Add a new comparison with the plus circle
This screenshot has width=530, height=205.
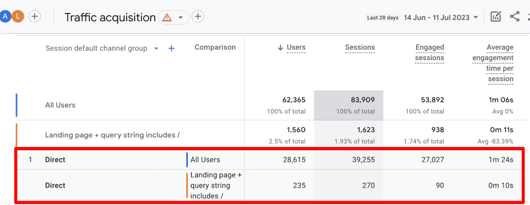coord(35,16)
